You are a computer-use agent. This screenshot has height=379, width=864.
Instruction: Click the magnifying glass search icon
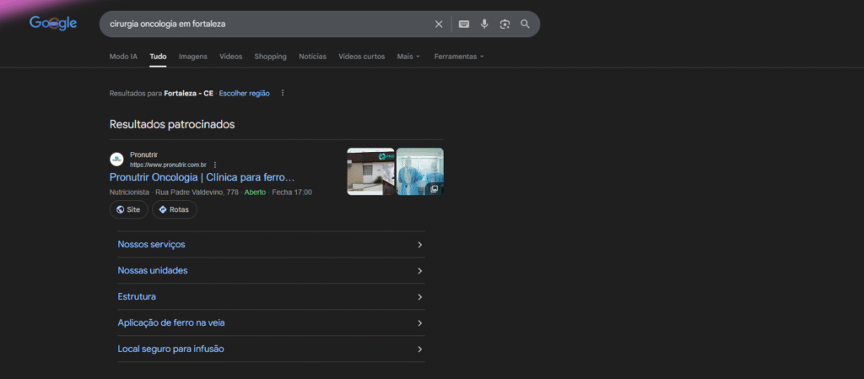(x=525, y=24)
